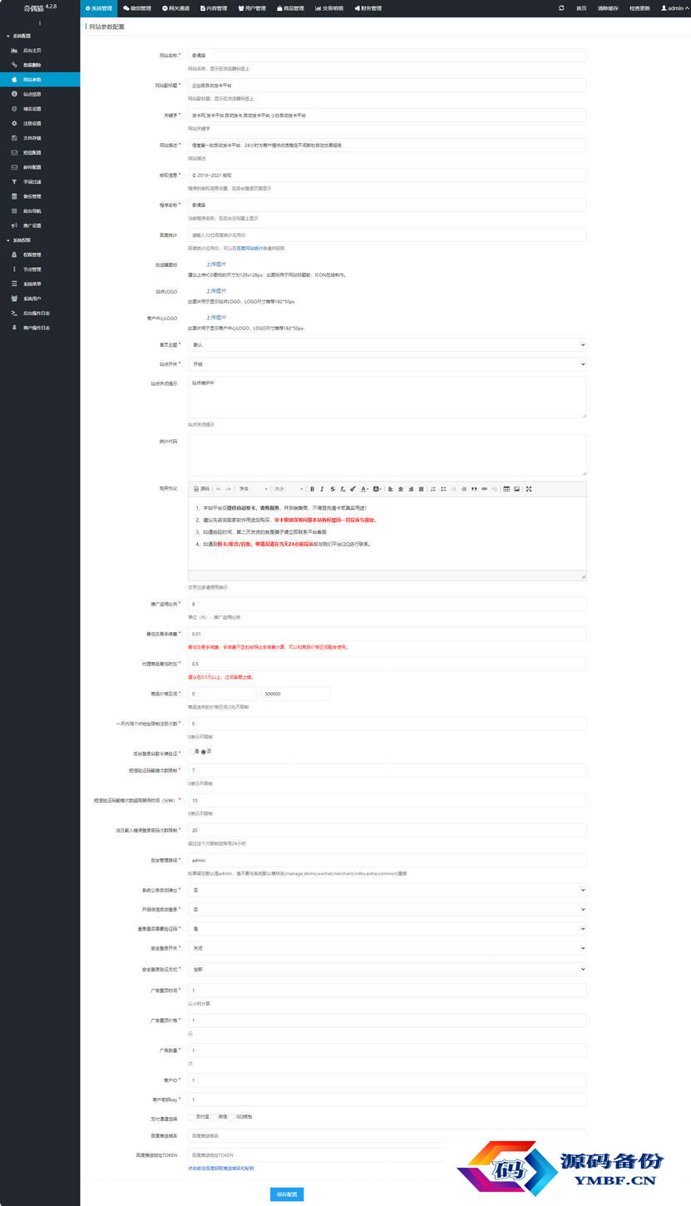Open 权限管理 in the sidebar
Image resolution: width=691 pixels, height=1206 pixels.
[x=40, y=255]
